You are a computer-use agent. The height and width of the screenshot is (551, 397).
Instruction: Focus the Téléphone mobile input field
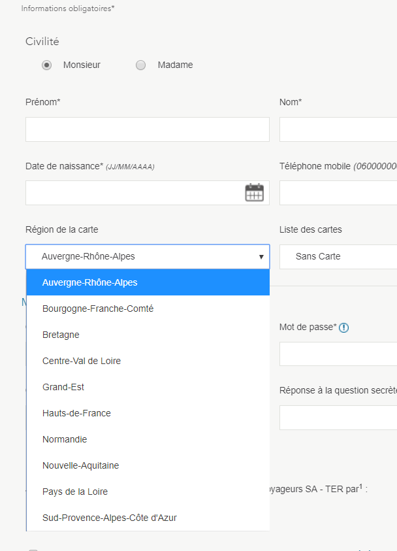pos(338,193)
